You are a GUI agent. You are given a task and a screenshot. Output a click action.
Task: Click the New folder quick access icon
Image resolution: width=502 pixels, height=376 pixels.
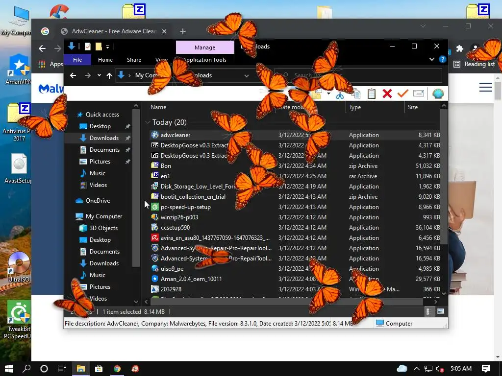tap(99, 47)
